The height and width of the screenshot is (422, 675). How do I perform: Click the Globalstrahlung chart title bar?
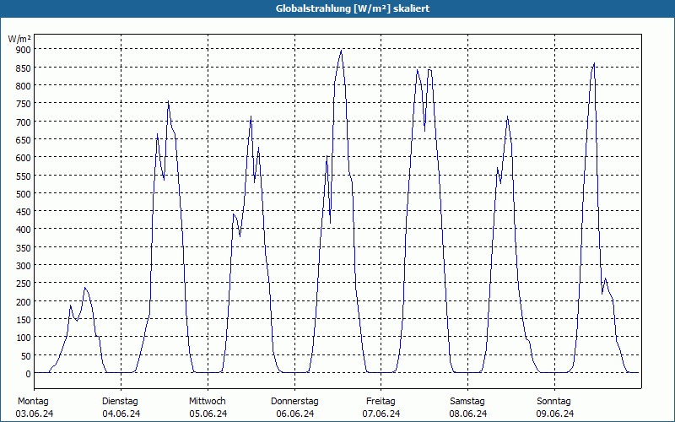click(x=337, y=8)
